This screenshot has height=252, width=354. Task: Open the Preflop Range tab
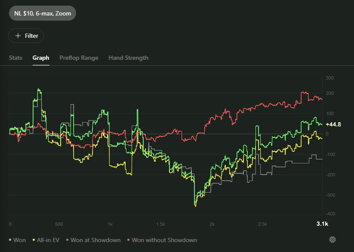coord(79,58)
